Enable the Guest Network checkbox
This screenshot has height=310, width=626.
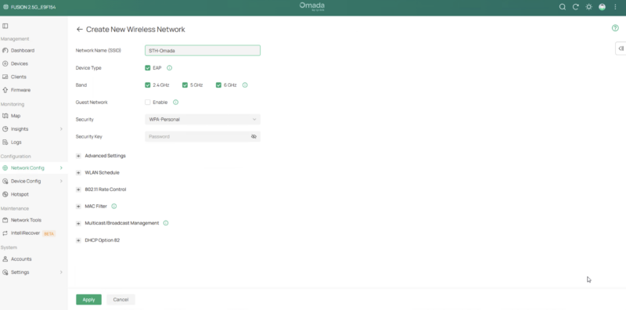[148, 103]
